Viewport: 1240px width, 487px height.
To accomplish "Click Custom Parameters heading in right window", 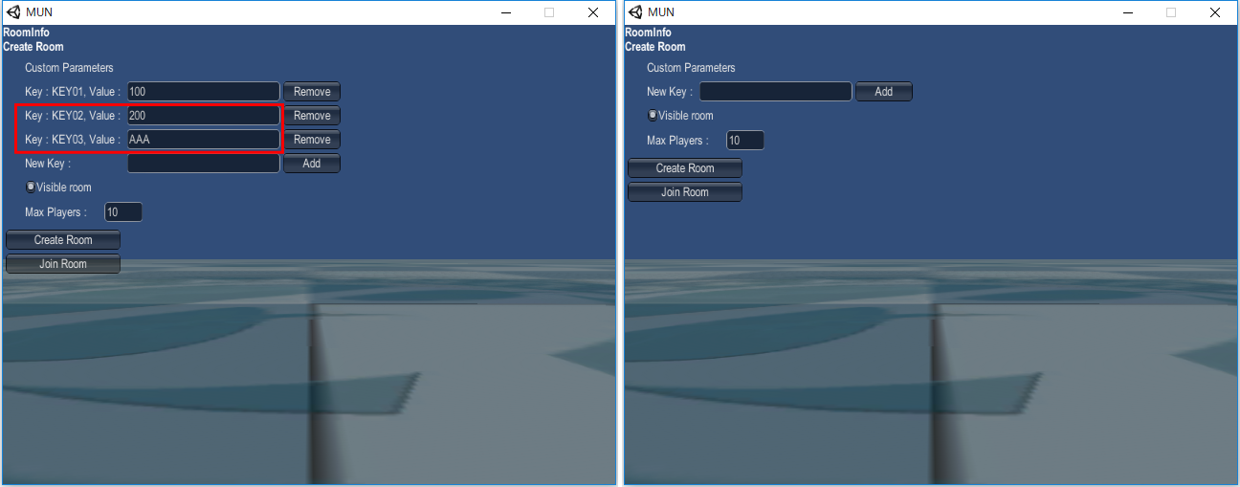I will (691, 68).
